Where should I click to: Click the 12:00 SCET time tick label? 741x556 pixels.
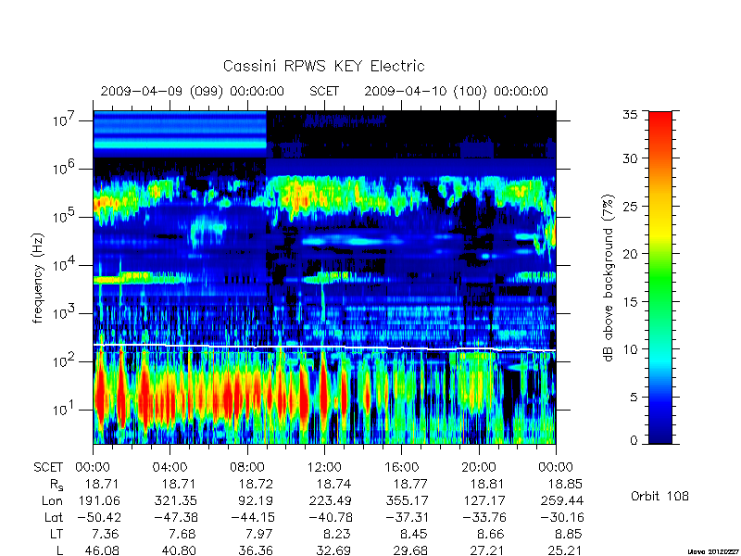(324, 468)
